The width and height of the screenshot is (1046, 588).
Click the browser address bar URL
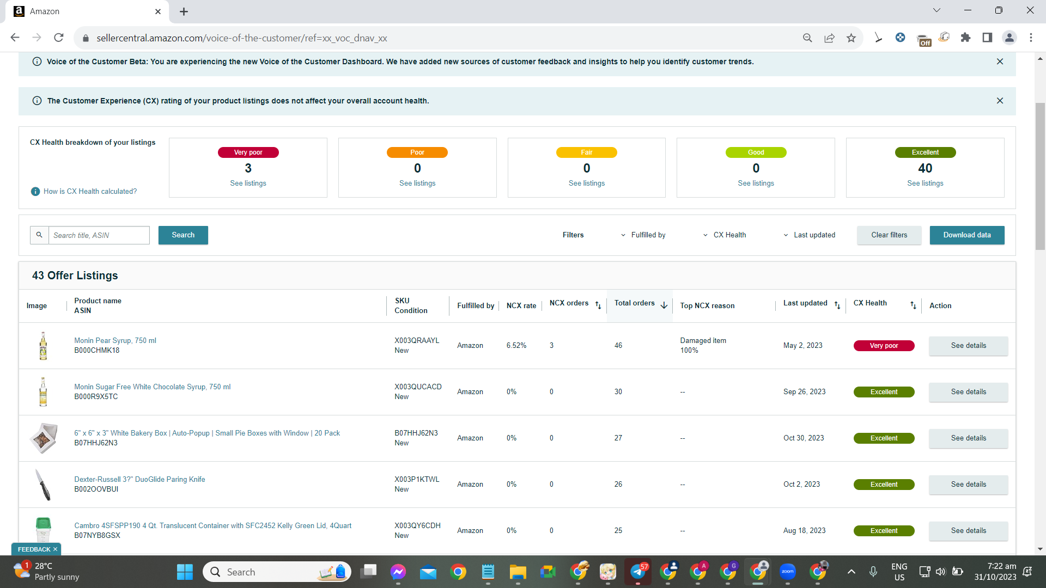(242, 38)
